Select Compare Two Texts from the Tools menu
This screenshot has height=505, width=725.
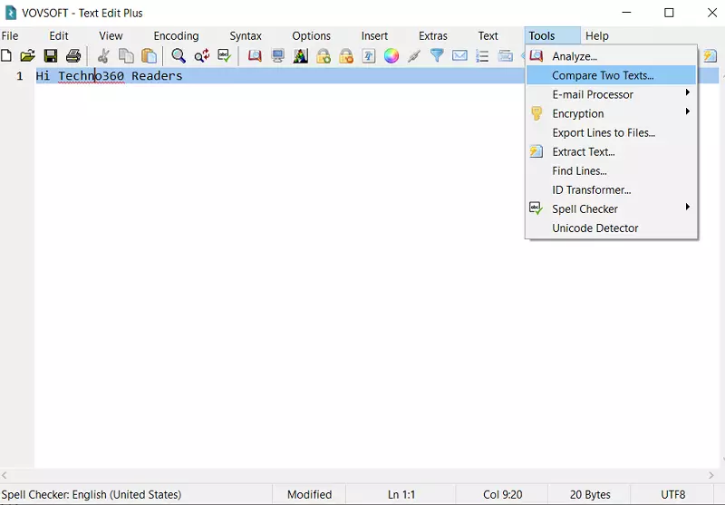[603, 75]
